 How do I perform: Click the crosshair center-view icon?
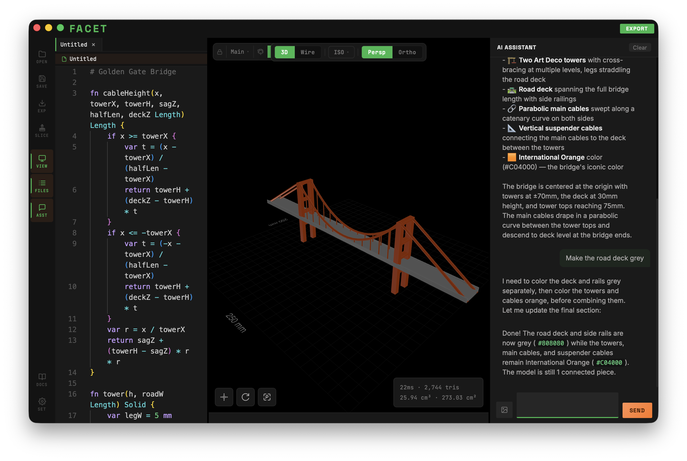click(x=224, y=397)
